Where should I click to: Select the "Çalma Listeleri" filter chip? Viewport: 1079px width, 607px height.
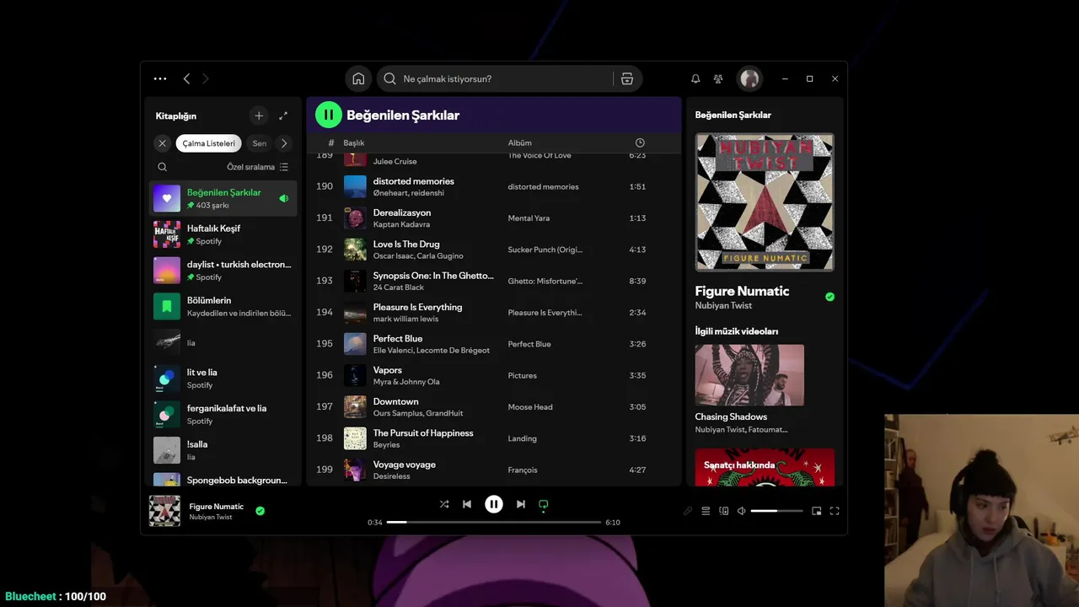point(209,143)
